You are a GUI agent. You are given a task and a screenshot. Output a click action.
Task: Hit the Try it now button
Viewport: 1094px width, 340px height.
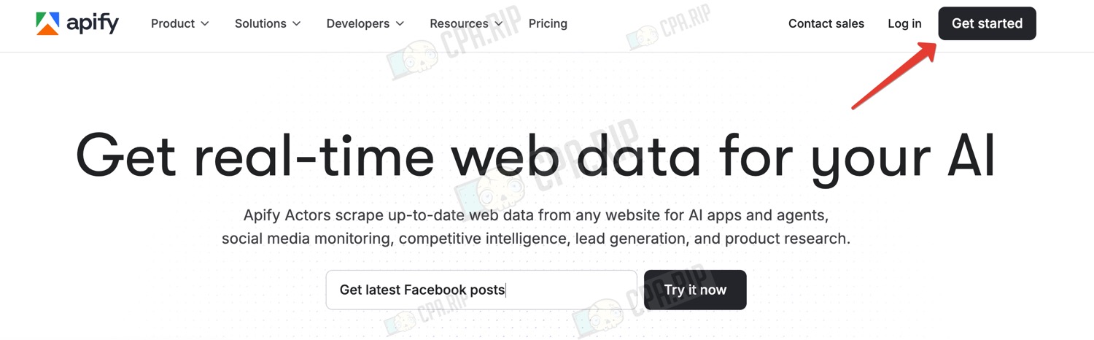[695, 290]
